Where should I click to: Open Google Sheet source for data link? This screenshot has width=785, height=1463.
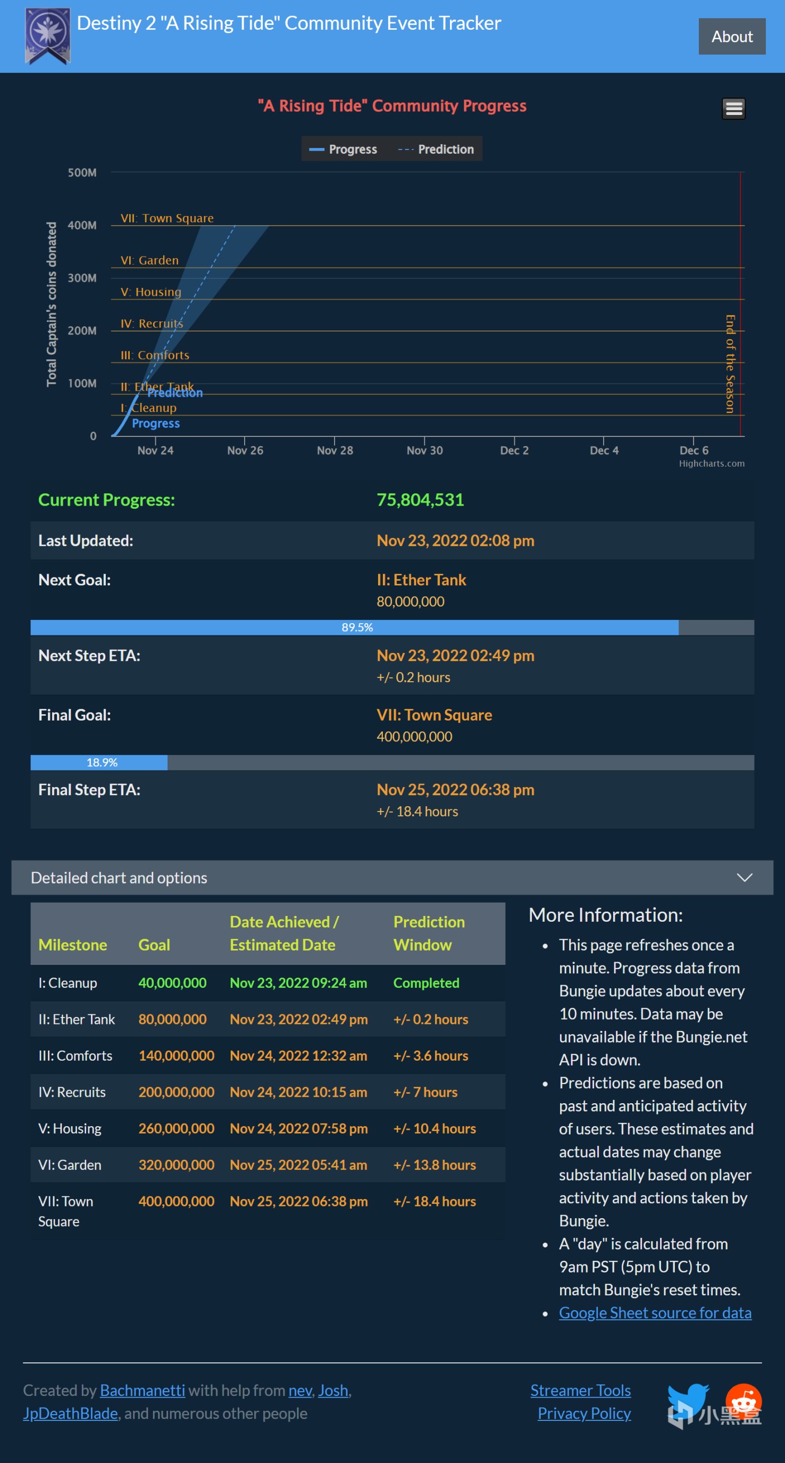click(655, 1312)
